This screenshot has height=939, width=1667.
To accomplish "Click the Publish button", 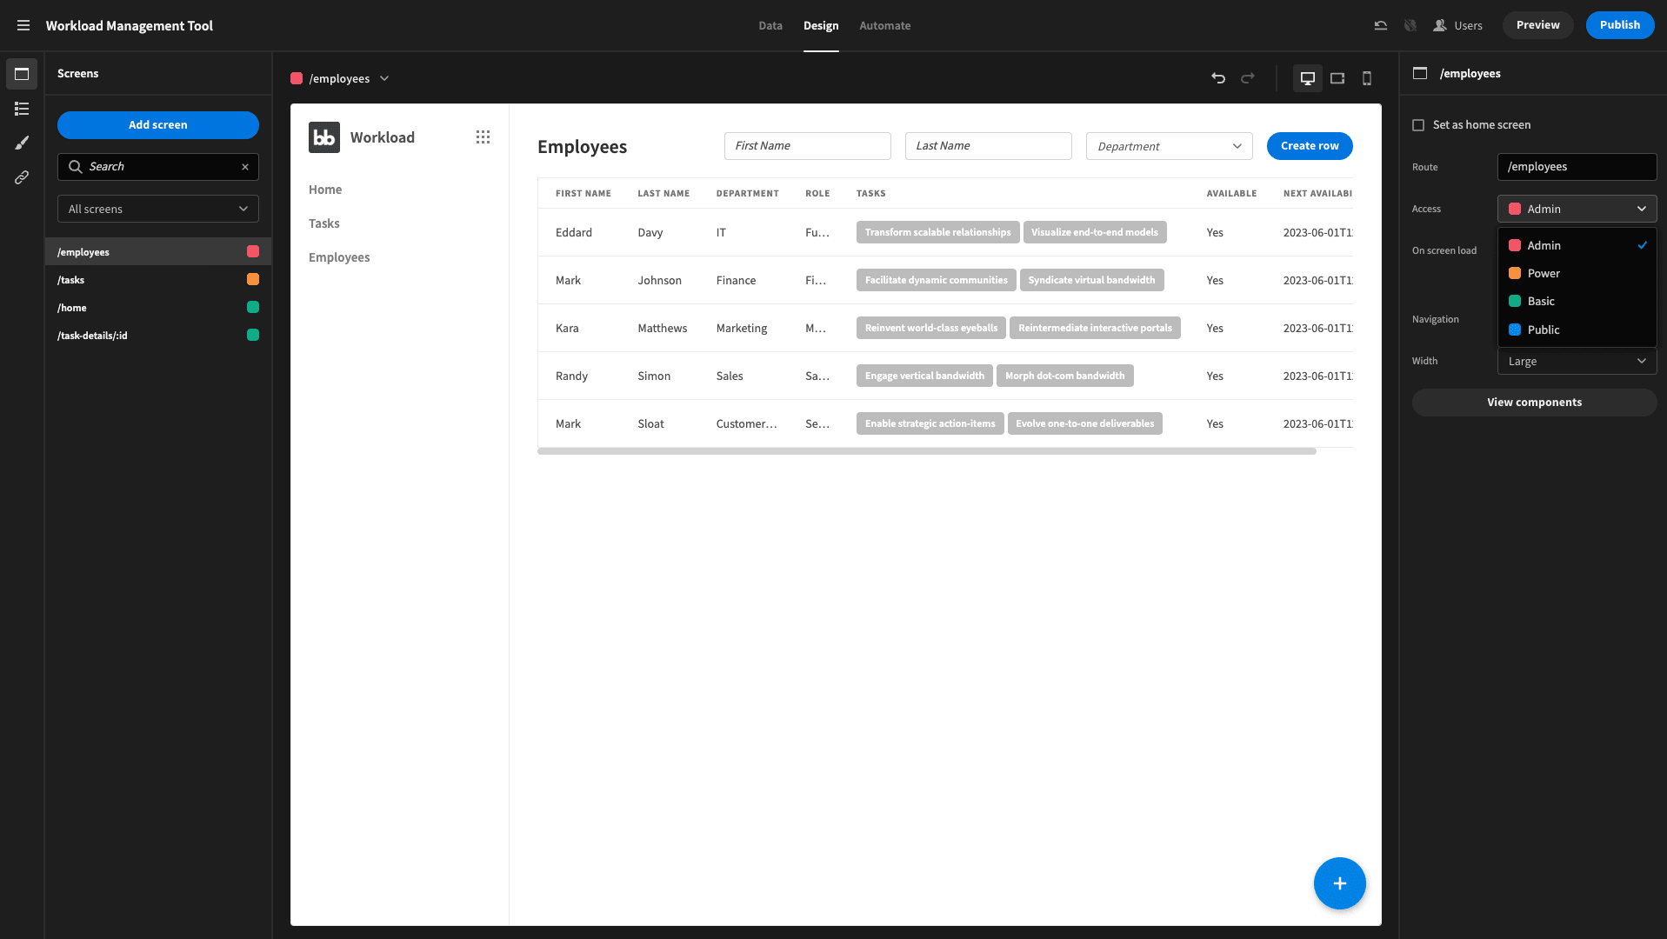I will point(1620,25).
